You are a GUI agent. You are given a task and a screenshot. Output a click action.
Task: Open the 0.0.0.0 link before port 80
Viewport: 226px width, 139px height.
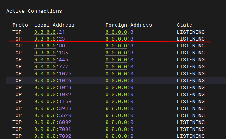tap(45, 46)
